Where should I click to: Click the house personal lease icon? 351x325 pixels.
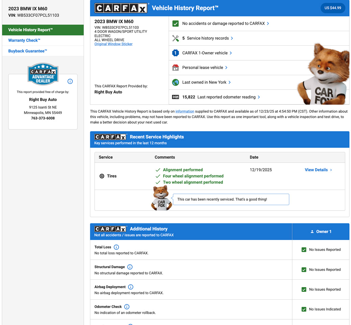click(175, 68)
